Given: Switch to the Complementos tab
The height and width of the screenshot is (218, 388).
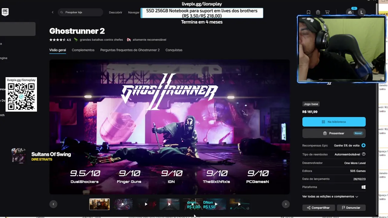Looking at the screenshot, I should pyautogui.click(x=83, y=50).
